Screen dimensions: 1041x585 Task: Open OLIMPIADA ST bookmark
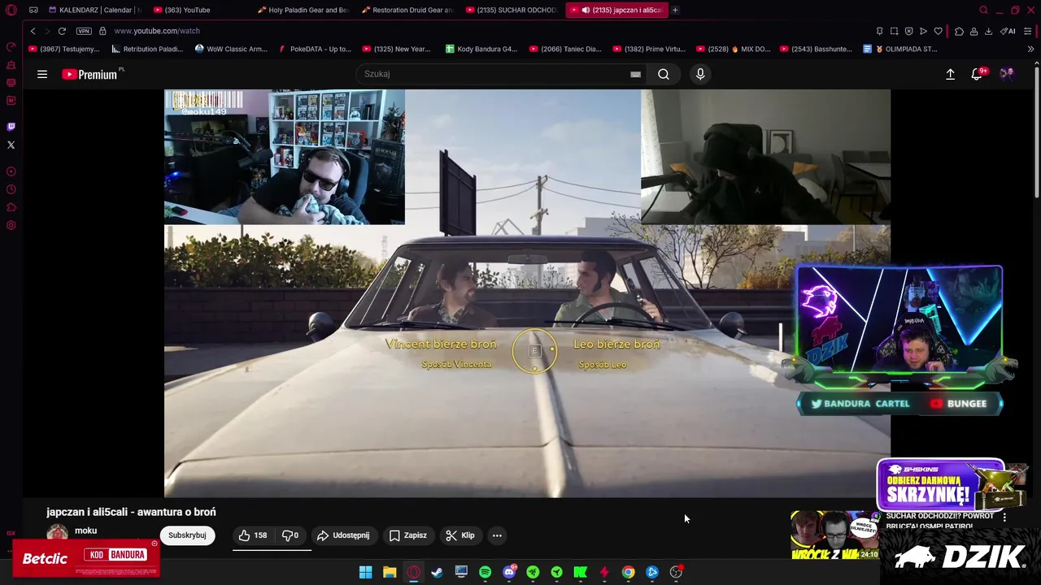tap(900, 49)
